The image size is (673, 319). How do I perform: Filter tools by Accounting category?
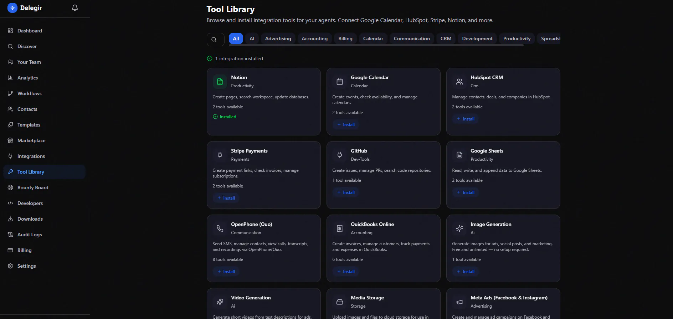314,38
